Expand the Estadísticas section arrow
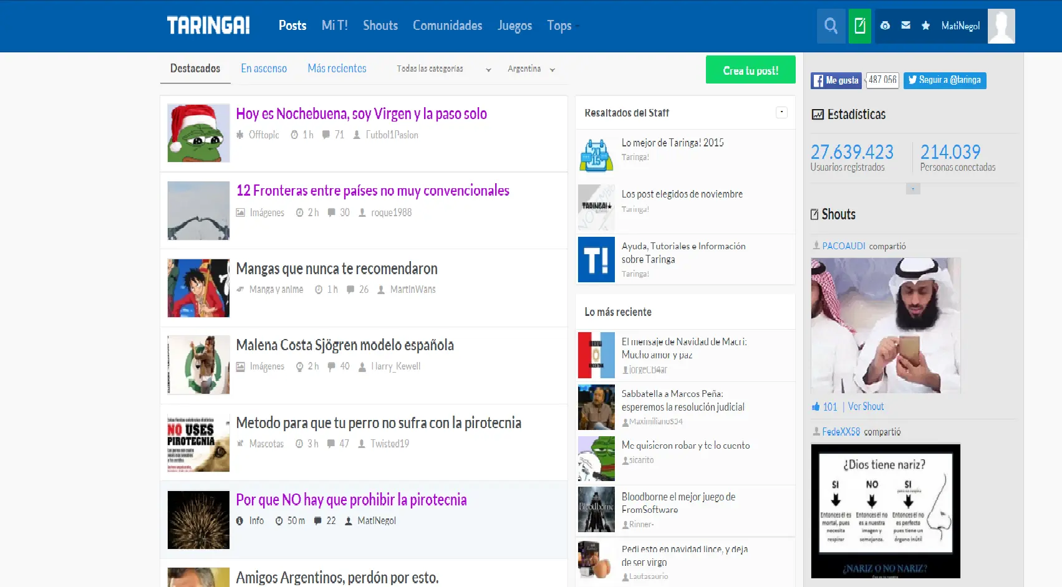 point(913,189)
